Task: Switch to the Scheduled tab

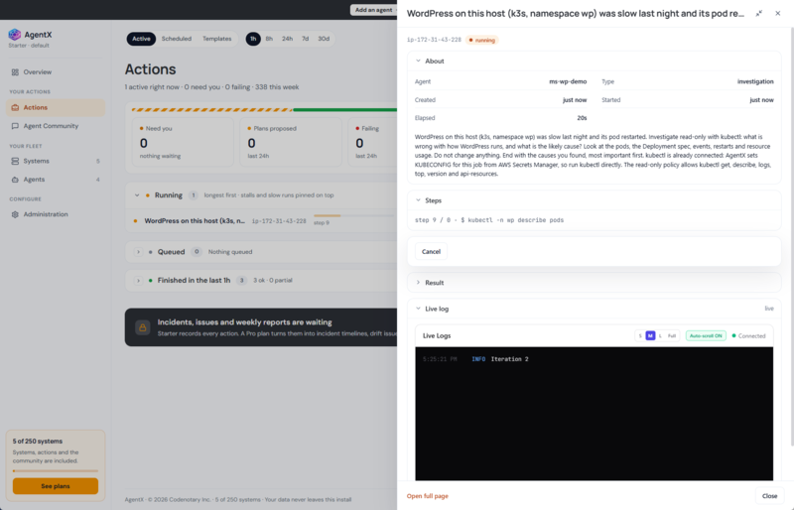Action: [177, 39]
